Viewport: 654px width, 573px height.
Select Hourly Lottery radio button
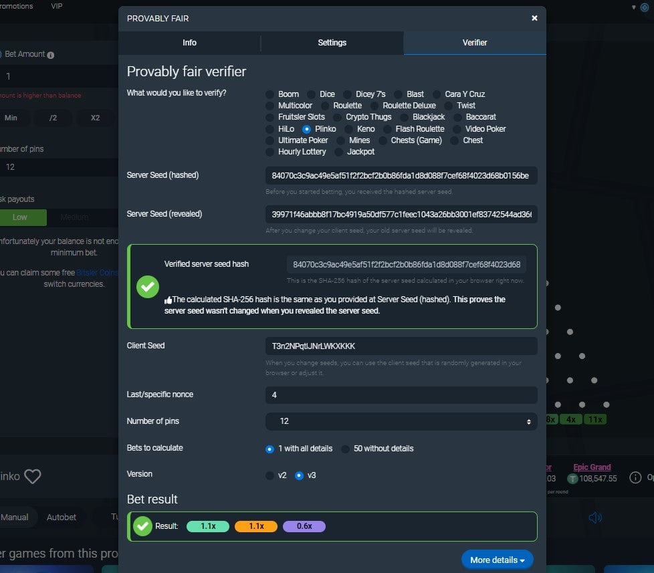tap(270, 152)
